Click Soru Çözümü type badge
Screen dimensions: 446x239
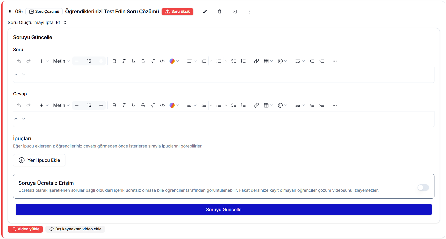[x=44, y=12]
